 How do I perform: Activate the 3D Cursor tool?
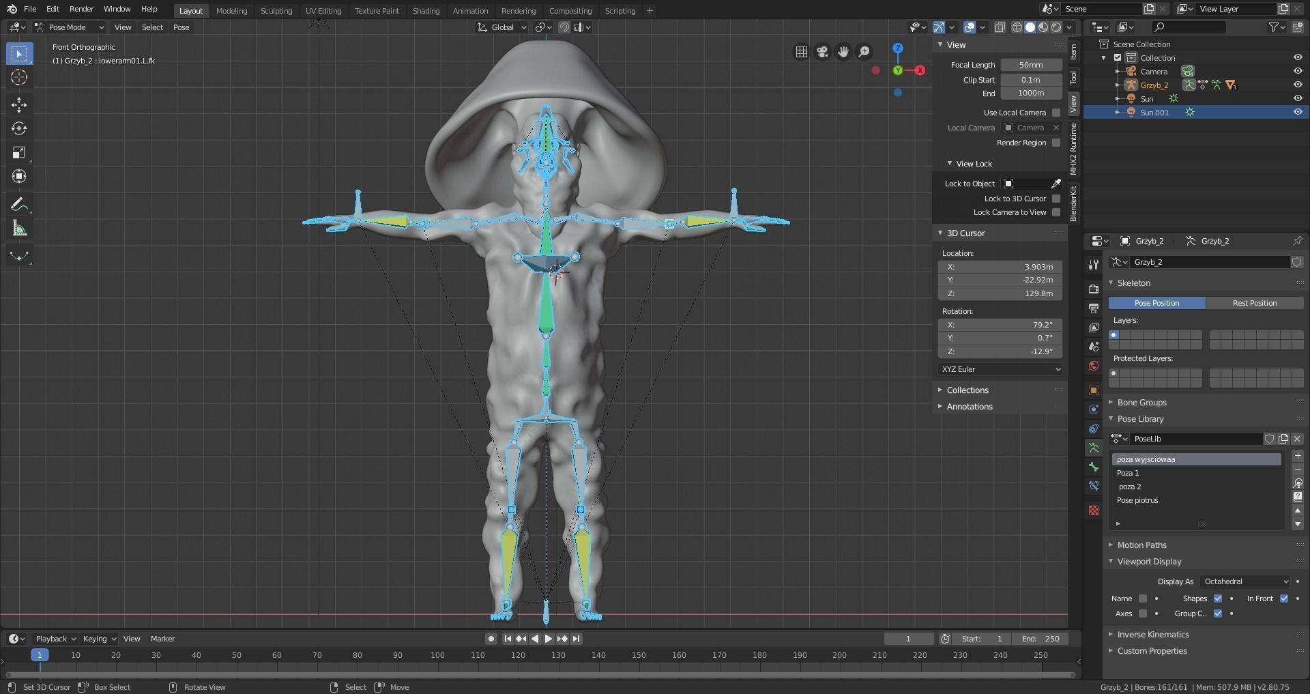pyautogui.click(x=19, y=77)
